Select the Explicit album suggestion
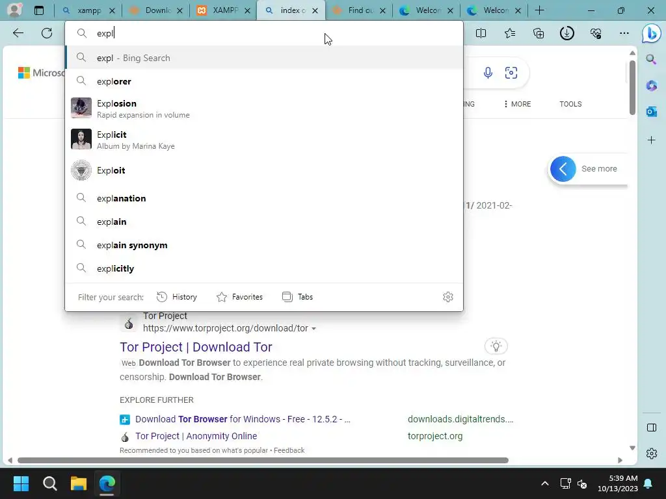 coord(264,140)
